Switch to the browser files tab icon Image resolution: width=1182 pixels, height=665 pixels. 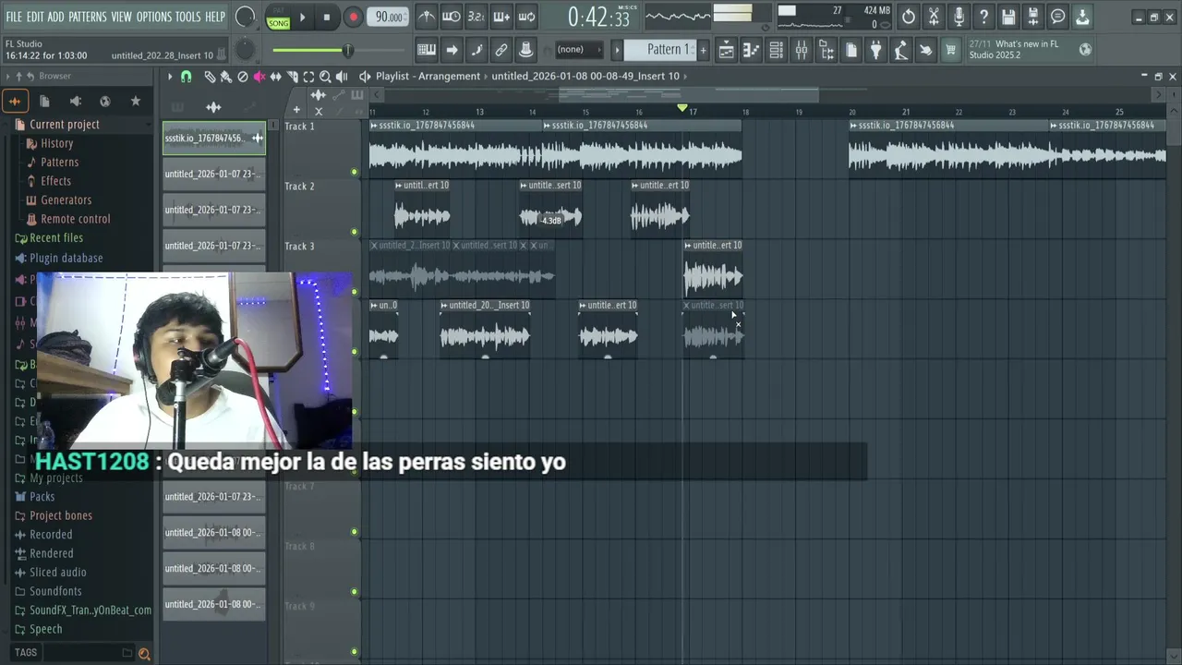tap(44, 101)
